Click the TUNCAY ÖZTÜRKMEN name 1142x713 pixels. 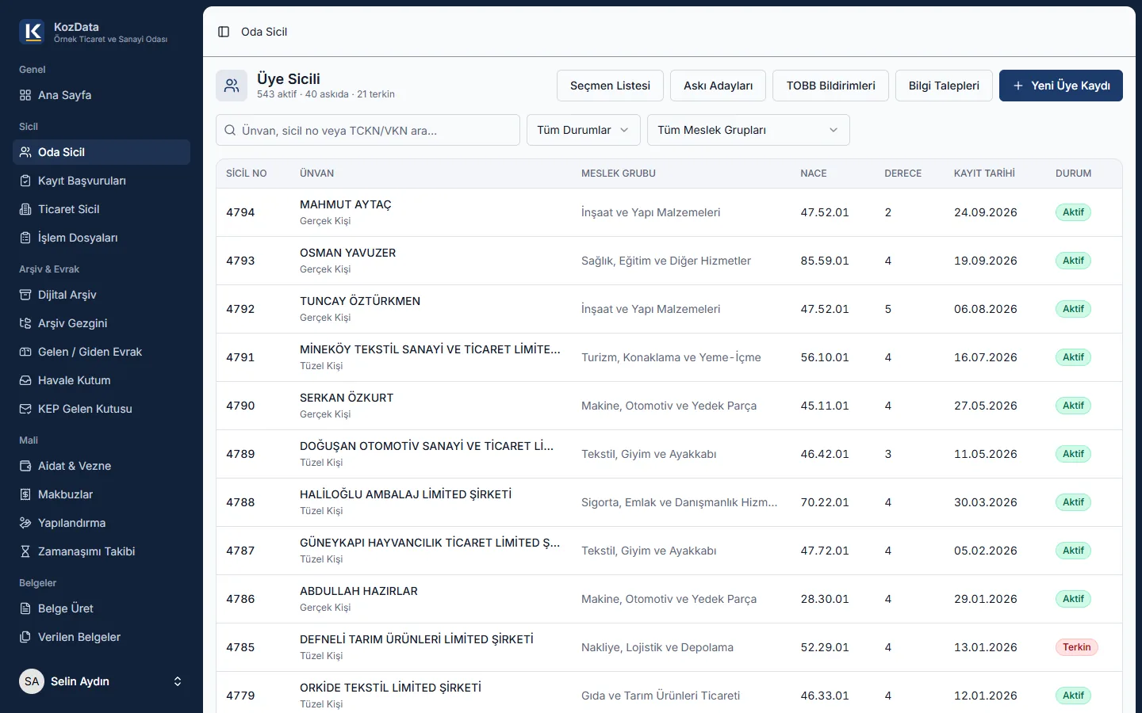tap(360, 301)
